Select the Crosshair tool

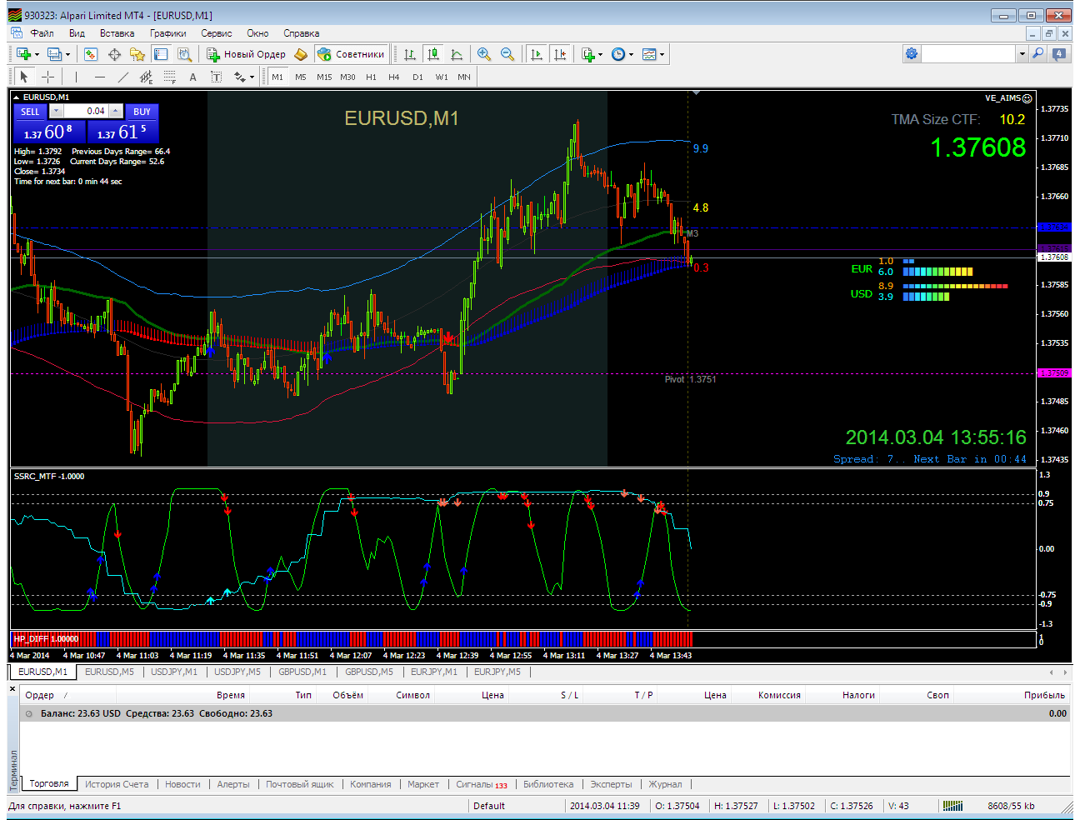pos(48,77)
